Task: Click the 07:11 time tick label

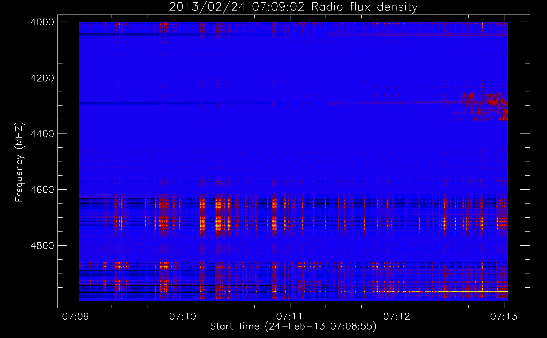Action: pos(290,316)
